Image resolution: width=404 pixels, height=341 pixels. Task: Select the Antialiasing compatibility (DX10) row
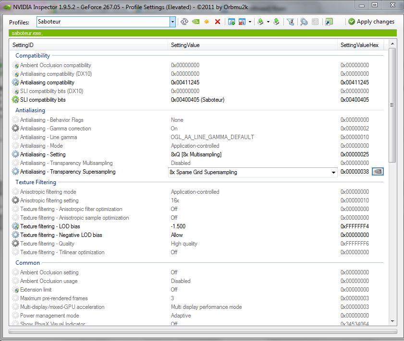[197, 74]
